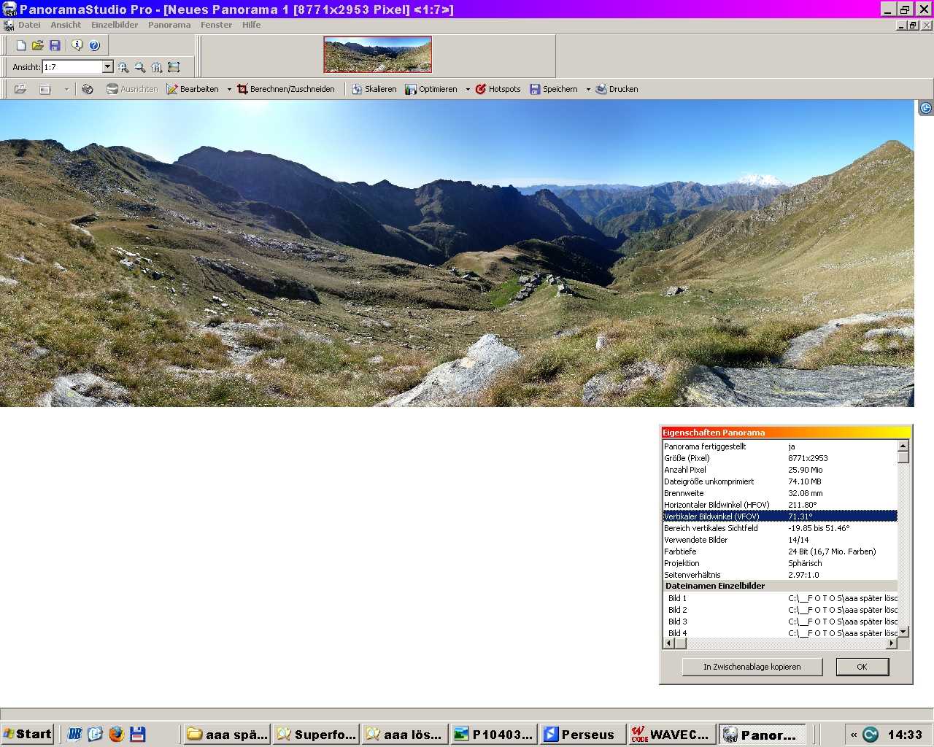Screen dimensions: 934x747
Task: Print the panorama with Drucken
Action: tap(617, 89)
